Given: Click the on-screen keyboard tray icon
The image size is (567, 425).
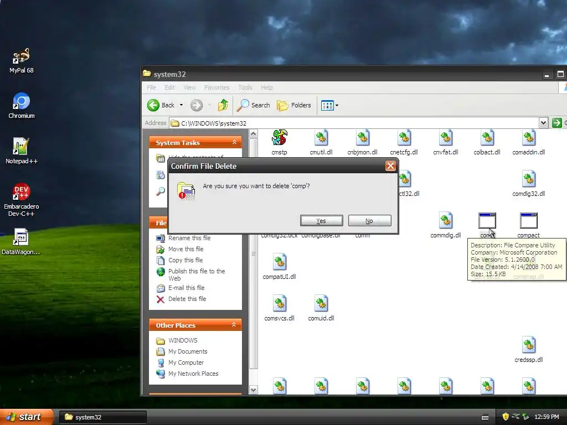Looking at the screenshot, I should point(485,417).
